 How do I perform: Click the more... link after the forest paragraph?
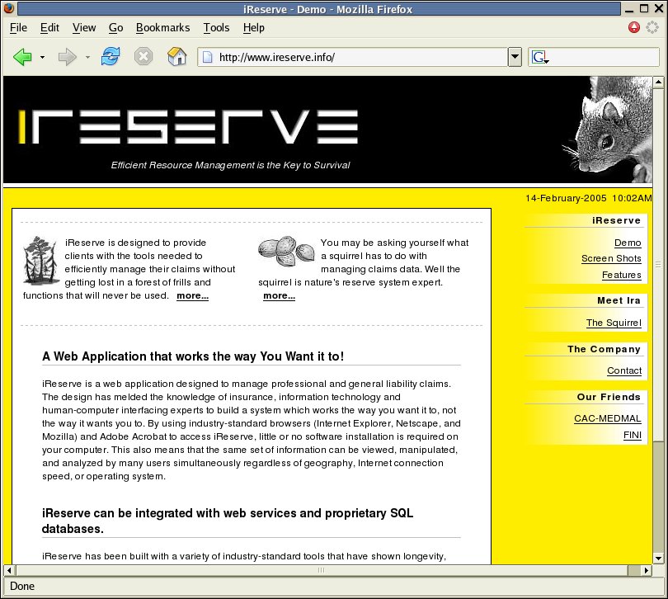tap(192, 296)
